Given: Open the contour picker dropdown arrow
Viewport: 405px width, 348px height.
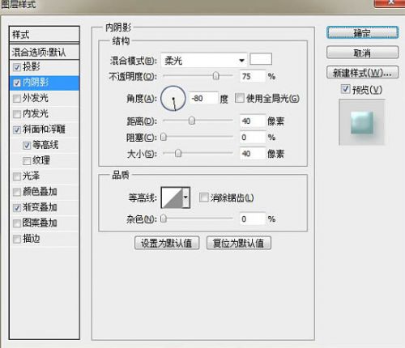Looking at the screenshot, I should 186,197.
